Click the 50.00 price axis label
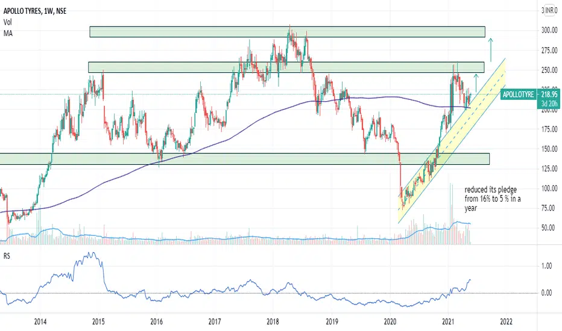Image resolution: width=562 pixels, height=331 pixels. point(548,227)
